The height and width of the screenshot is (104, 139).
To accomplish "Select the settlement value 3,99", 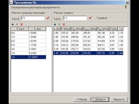I will [x=114, y=49].
